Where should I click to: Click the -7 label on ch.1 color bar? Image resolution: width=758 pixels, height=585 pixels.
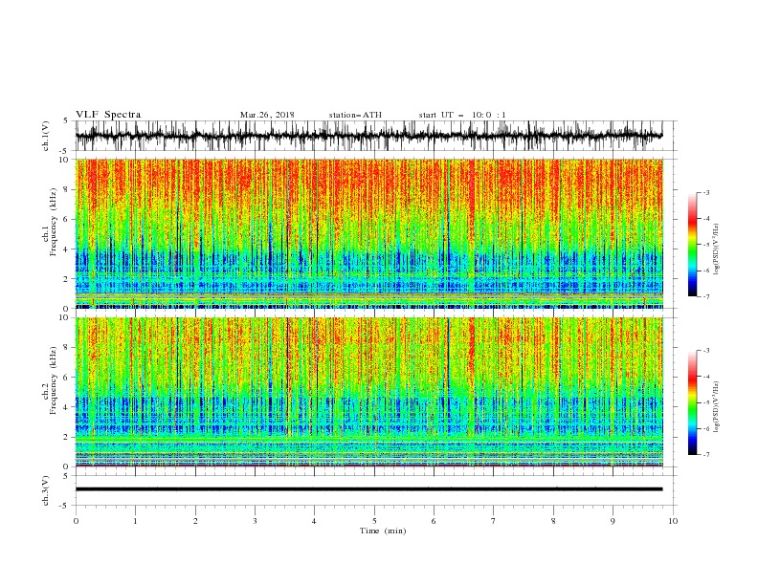(x=705, y=296)
